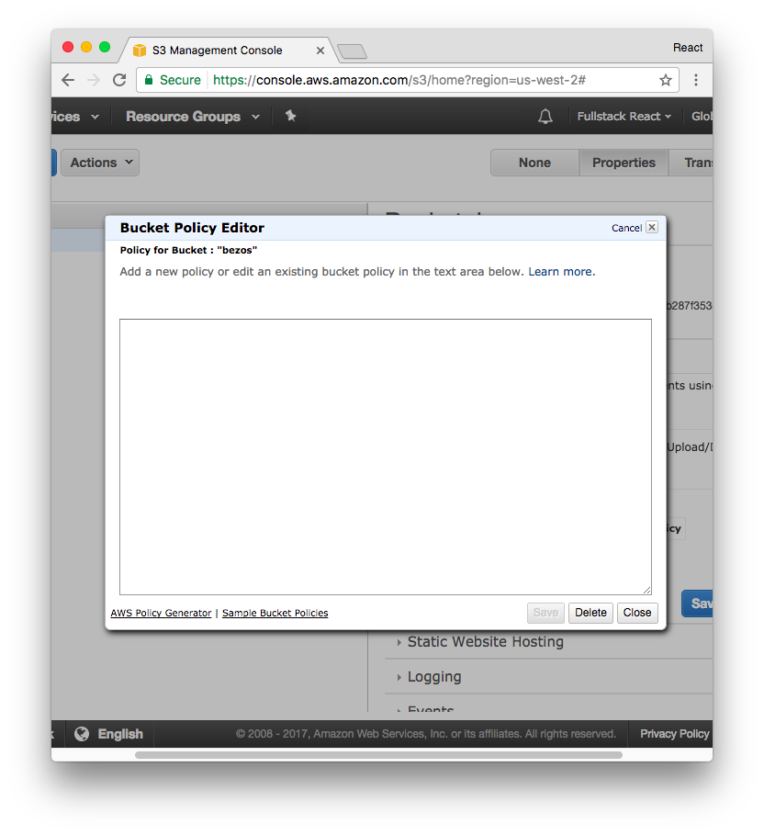Click the X box next to Cancel
764x835 pixels.
652,228
